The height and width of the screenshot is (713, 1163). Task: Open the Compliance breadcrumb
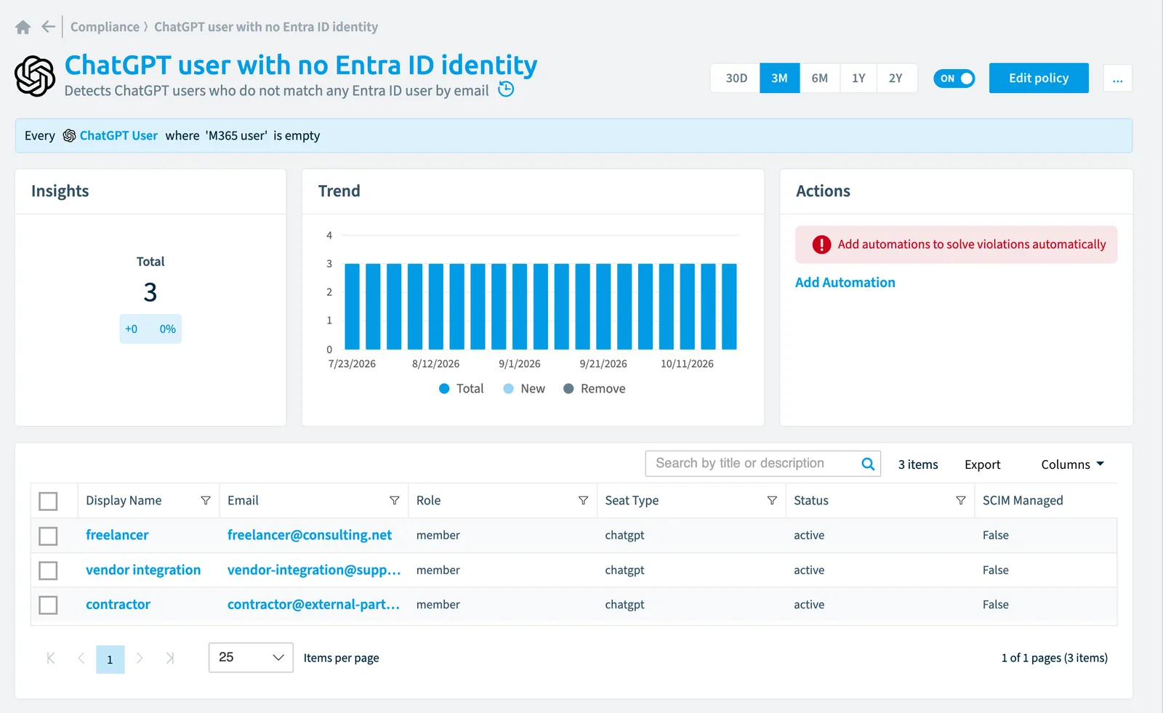(105, 27)
